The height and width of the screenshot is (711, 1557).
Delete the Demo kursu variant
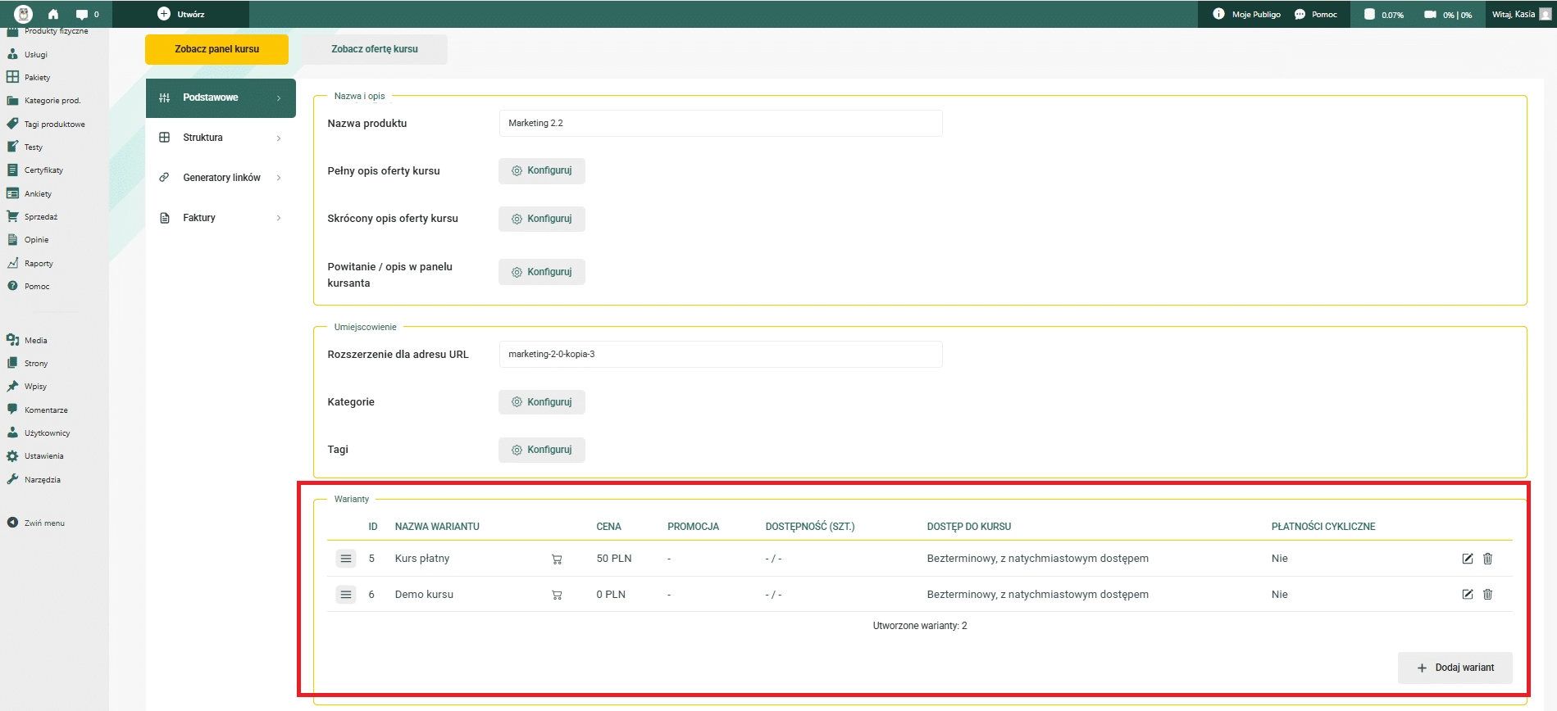point(1487,595)
